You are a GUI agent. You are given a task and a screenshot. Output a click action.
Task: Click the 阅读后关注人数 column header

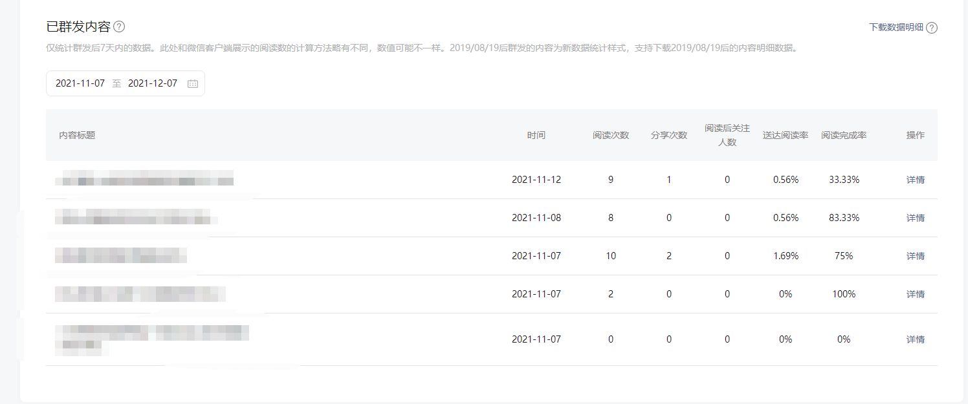[727, 135]
